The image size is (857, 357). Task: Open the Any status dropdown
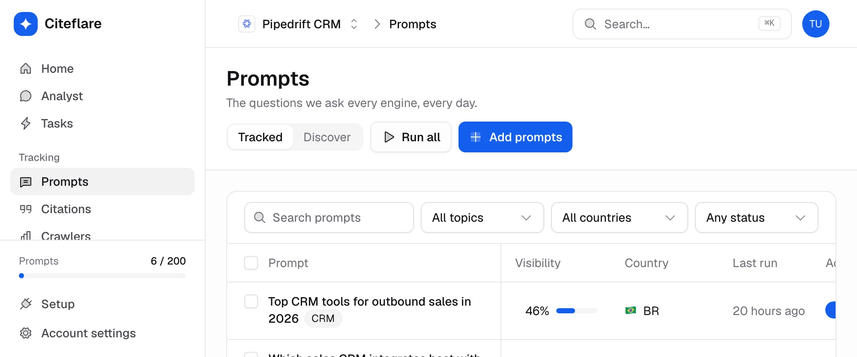756,217
